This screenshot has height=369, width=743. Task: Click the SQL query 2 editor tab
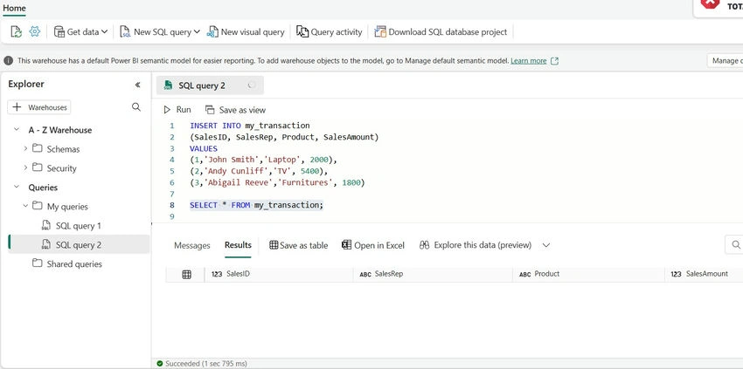210,85
